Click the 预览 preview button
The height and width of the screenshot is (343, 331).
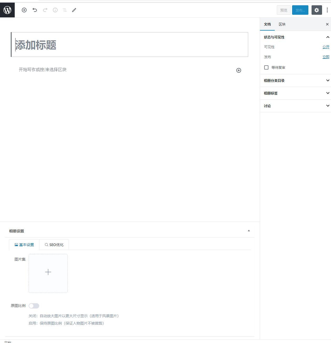pyautogui.click(x=284, y=10)
